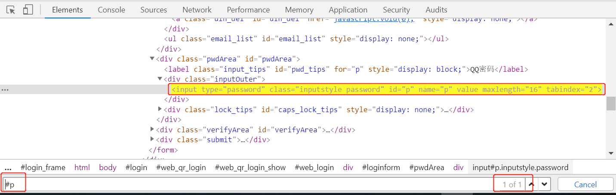Go to next search result arrow
This screenshot has width=616, height=195.
[545, 184]
